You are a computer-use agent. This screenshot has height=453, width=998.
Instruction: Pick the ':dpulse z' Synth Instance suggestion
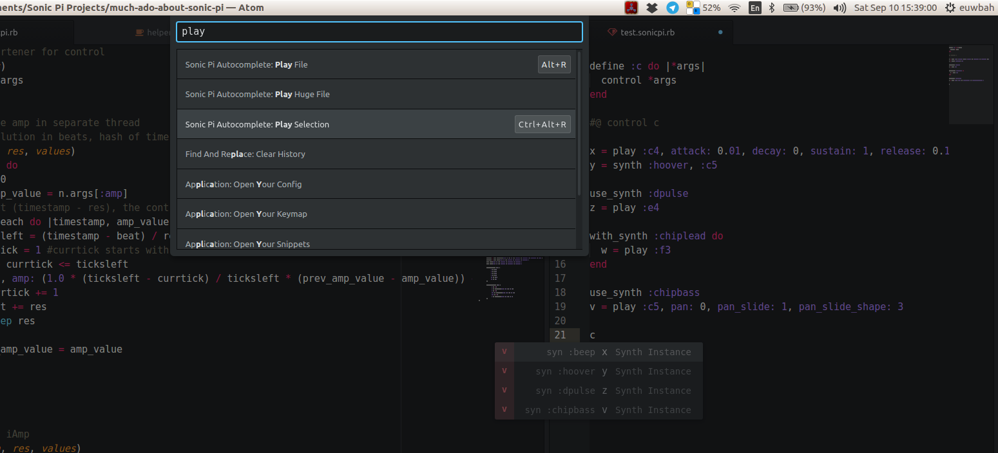pyautogui.click(x=599, y=391)
